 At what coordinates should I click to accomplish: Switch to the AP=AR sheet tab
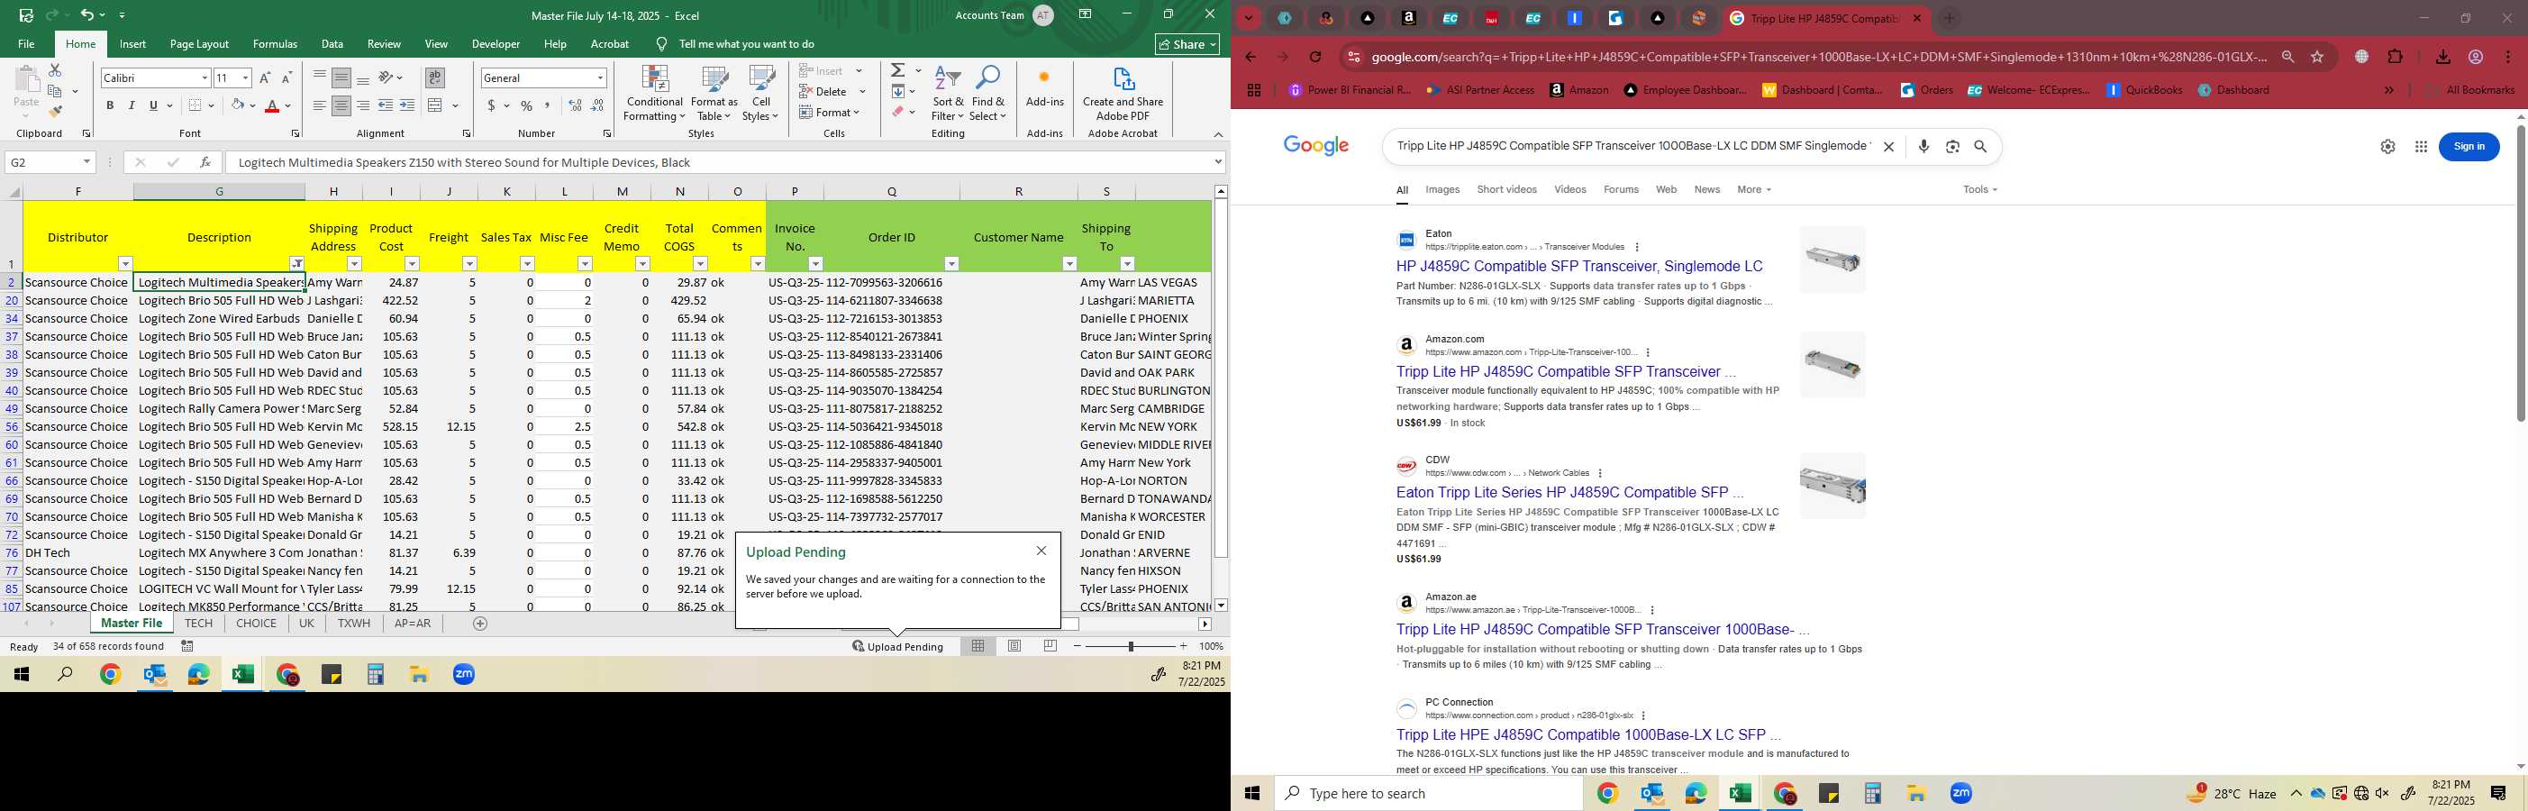click(x=413, y=624)
